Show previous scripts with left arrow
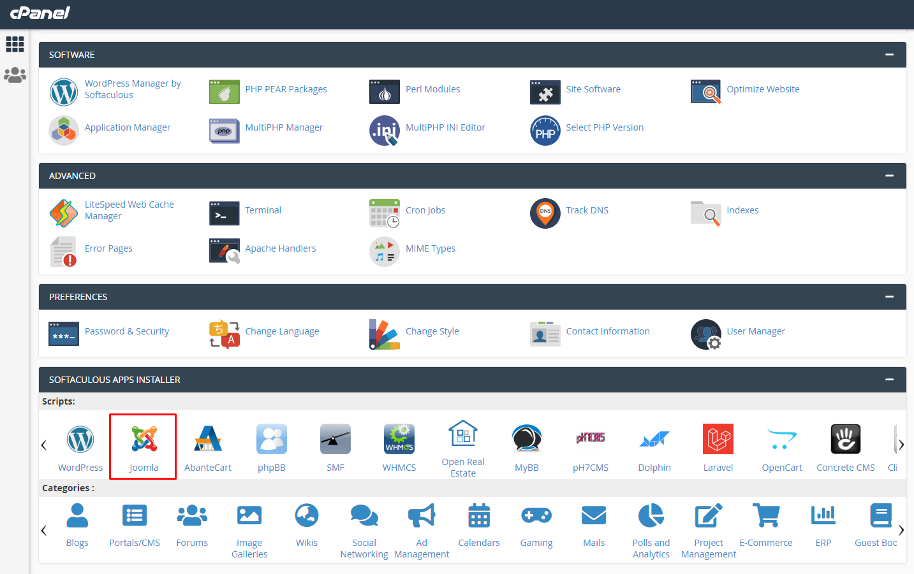 pyautogui.click(x=44, y=445)
